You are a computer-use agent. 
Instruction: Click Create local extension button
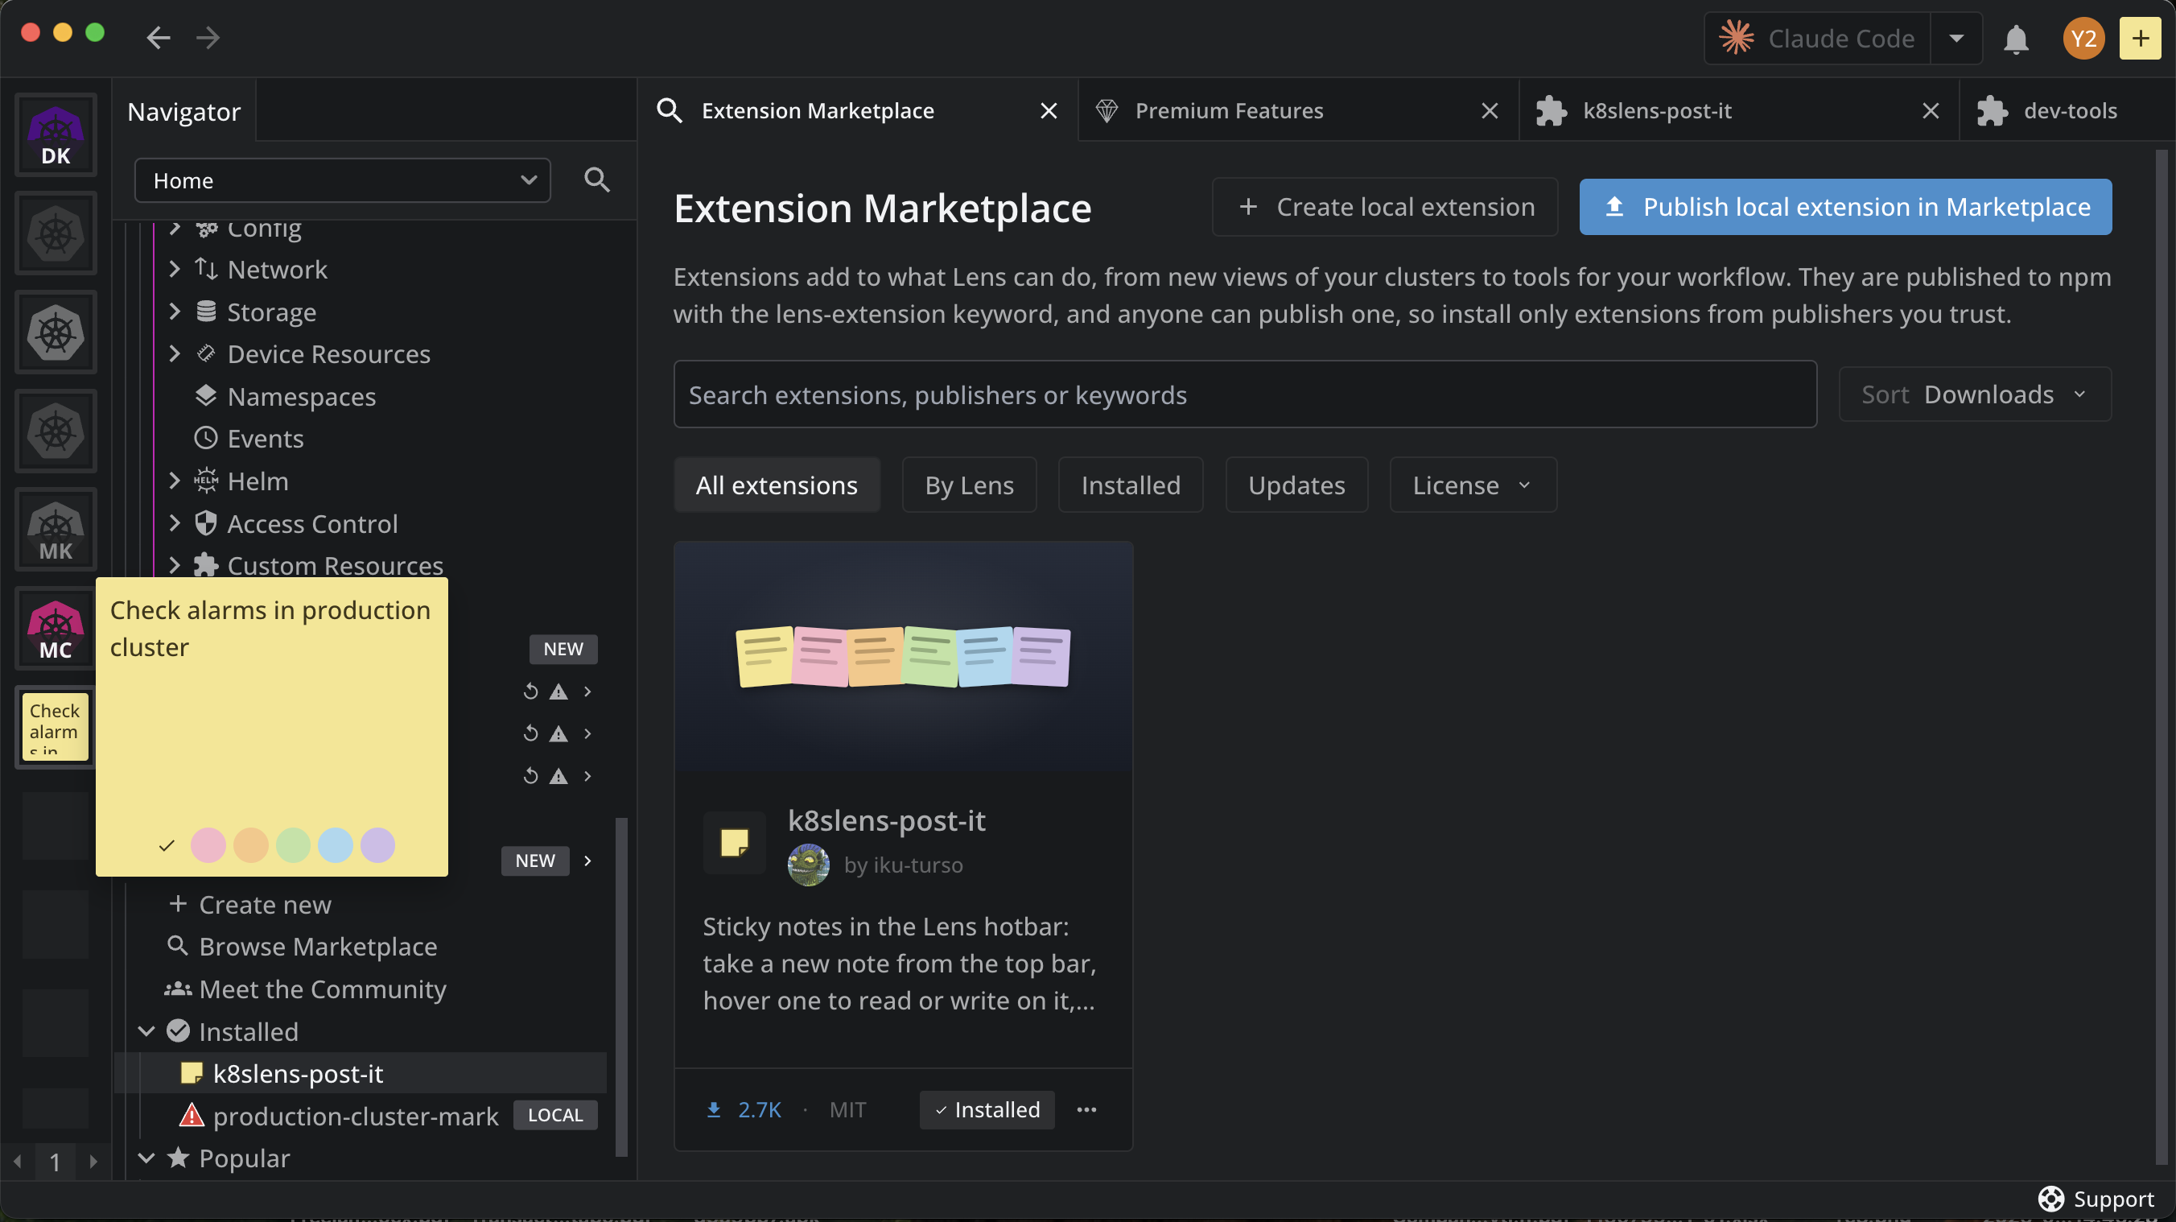[x=1385, y=207]
